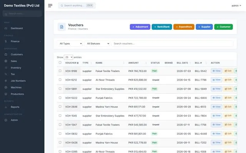246x153 pixels.
Task: Open the All Statuses filter dropdown
Action: [x=97, y=44]
